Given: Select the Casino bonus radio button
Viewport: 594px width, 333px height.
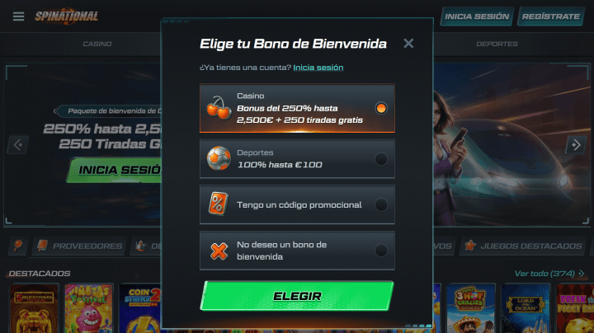Looking at the screenshot, I should point(381,108).
